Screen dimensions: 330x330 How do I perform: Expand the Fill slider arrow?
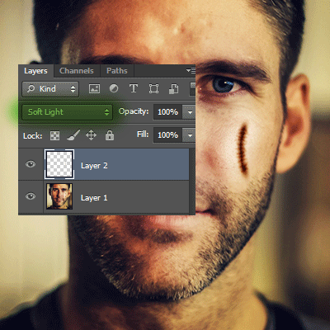tap(190, 135)
